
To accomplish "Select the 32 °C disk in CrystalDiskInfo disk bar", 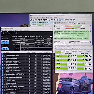I will pos(4,33).
